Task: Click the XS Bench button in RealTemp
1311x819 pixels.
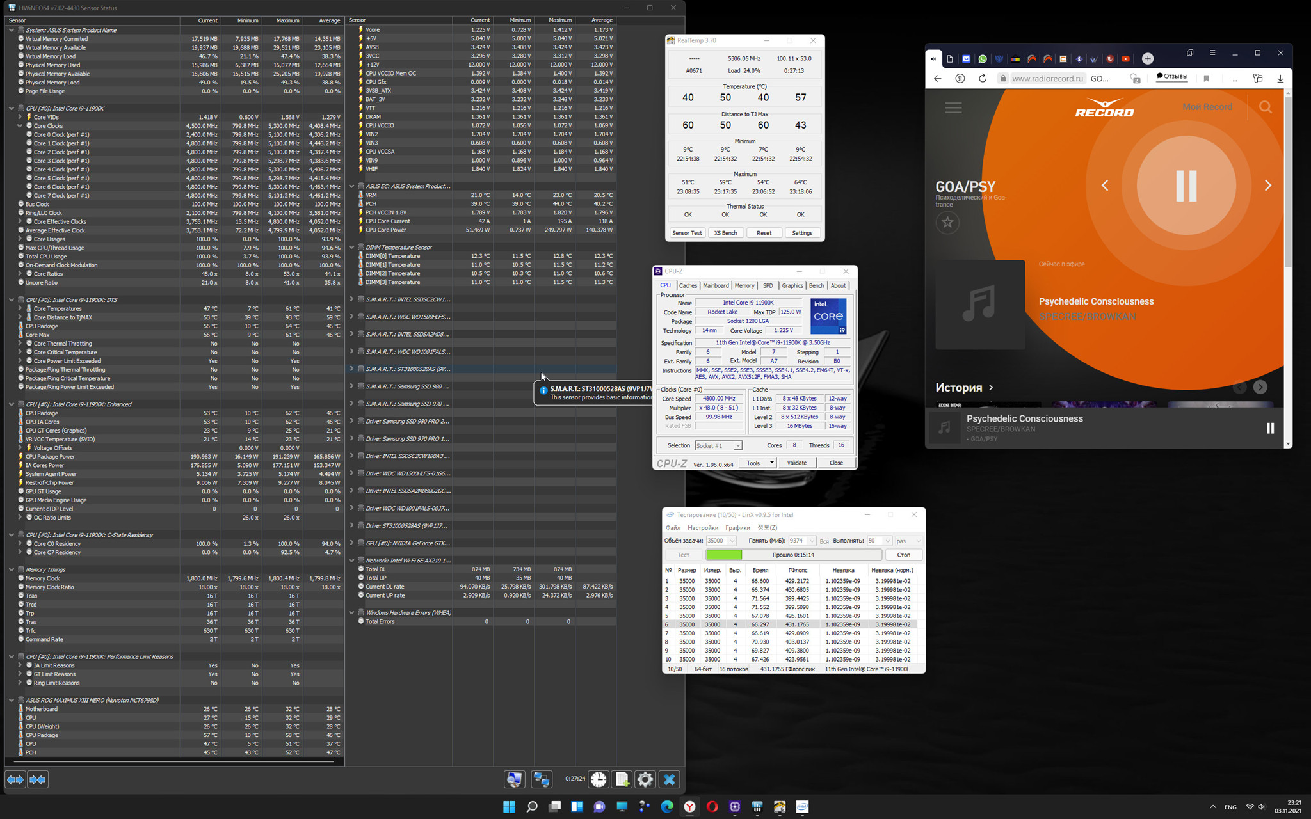Action: [x=725, y=233]
